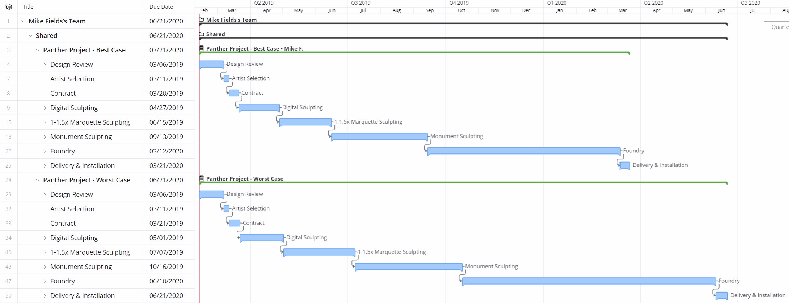Click the project icon for Panther Project - Best Case
789x303 pixels.
pyautogui.click(x=202, y=48)
